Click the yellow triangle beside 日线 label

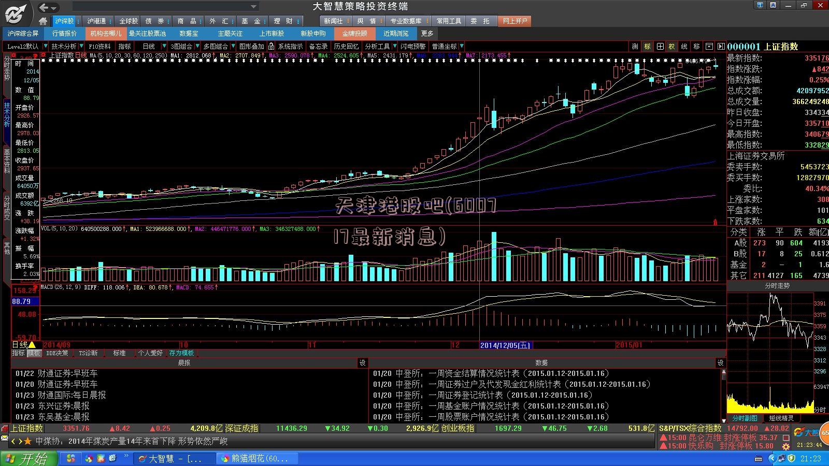32,345
